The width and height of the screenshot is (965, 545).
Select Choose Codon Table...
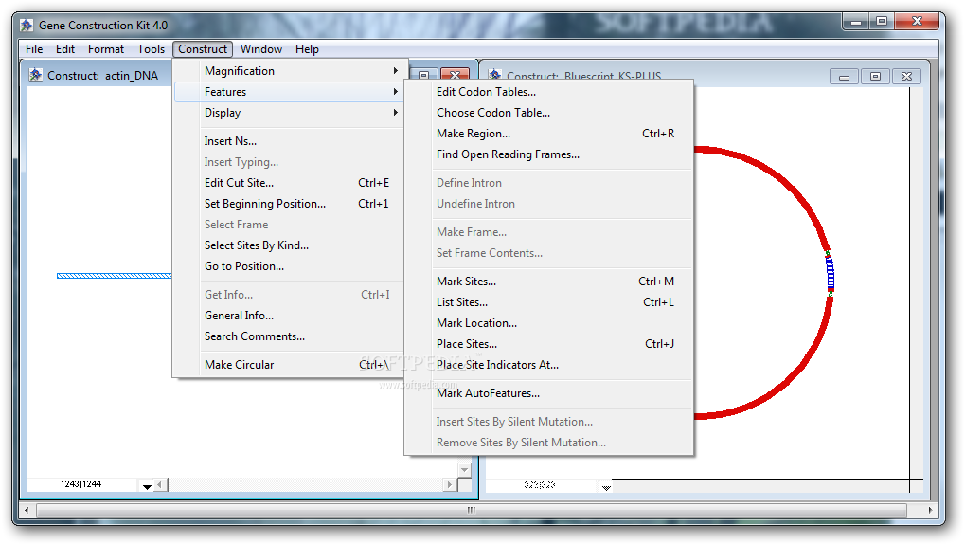tap(549, 113)
